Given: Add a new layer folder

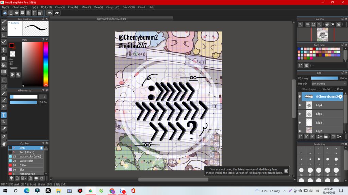Looking at the screenshot, I should coord(326,137).
